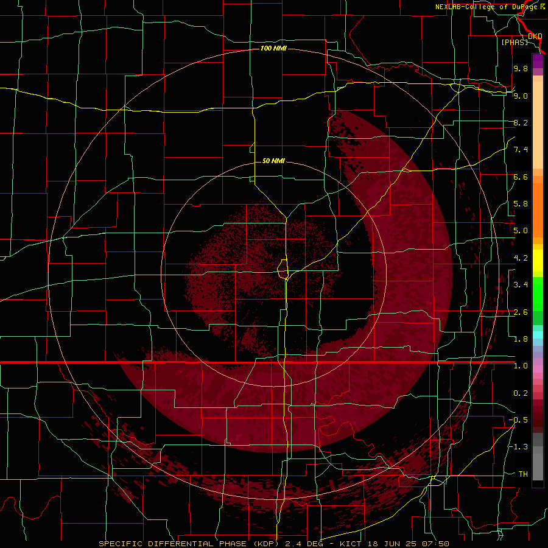This screenshot has height=548, width=548.
Task: Click the "3.4" legend value
Action: [x=521, y=285]
